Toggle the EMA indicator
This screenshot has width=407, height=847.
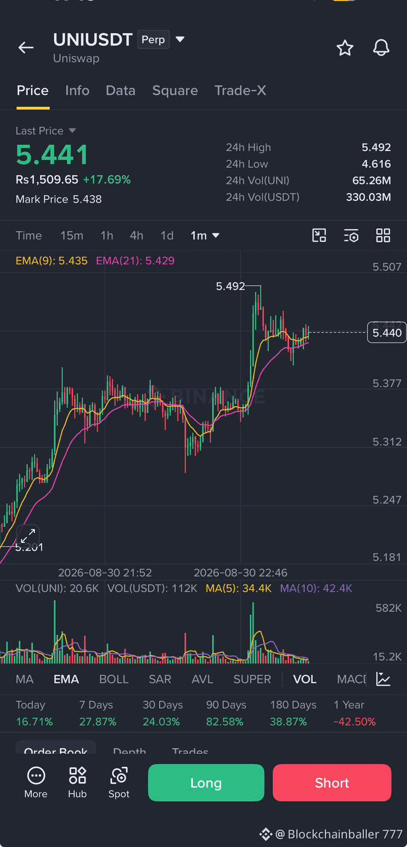[x=66, y=679]
